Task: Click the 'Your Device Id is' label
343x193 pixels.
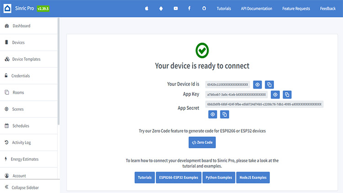Action: click(x=183, y=84)
